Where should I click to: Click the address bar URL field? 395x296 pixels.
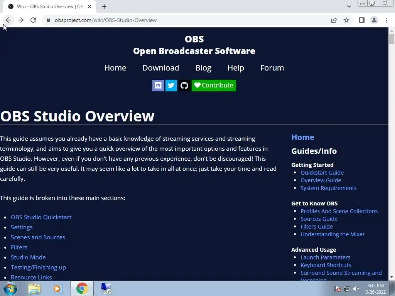pos(186,20)
